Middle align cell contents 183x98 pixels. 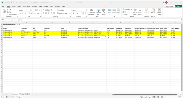46,10
